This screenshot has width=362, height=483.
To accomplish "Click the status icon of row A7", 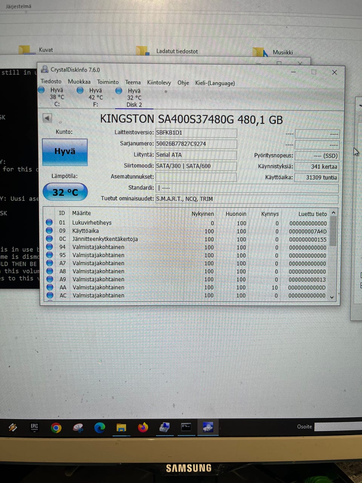I will coord(49,263).
